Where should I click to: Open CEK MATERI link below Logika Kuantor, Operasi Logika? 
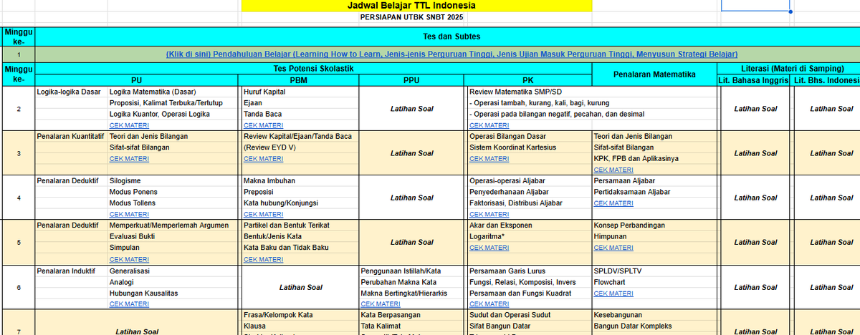tap(129, 125)
